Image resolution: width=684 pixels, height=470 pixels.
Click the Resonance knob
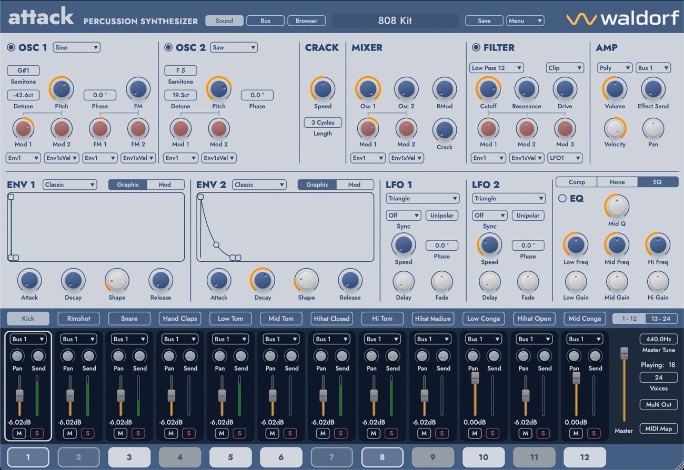pos(526,89)
